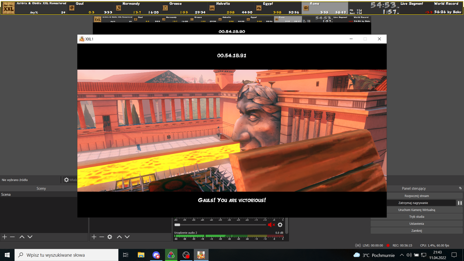Screen dimensions: 464x261
Task: Open File Explorer from taskbar
Action: tap(141, 255)
